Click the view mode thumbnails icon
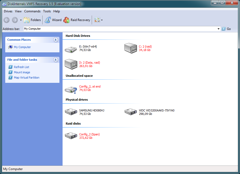Image resolution: width=240 pixels, height=174 pixels. pyautogui.click(x=97, y=20)
